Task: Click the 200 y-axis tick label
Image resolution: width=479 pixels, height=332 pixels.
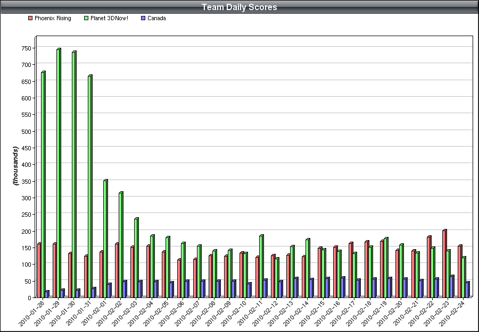Action: pyautogui.click(x=26, y=232)
